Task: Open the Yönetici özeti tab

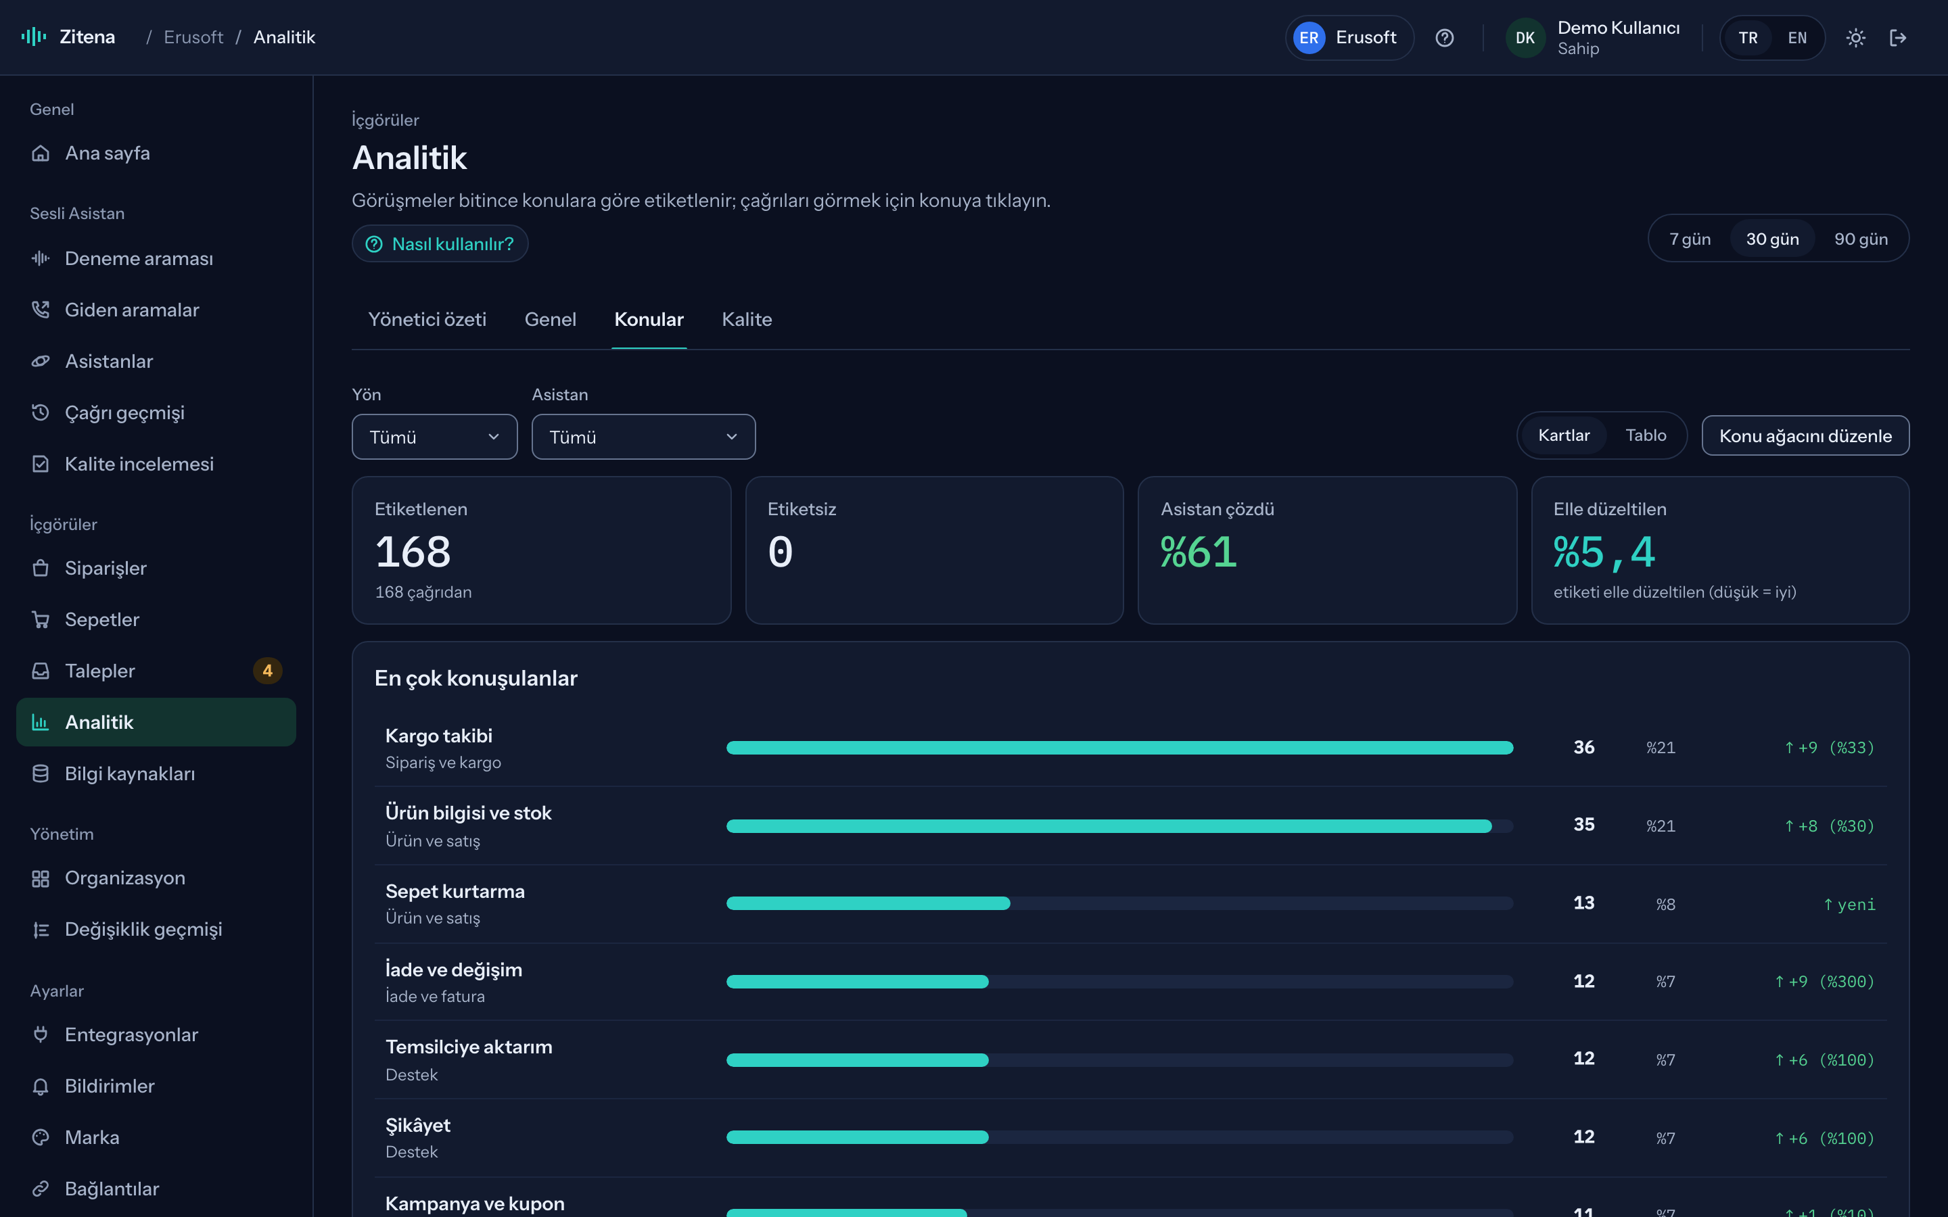Action: click(x=427, y=320)
